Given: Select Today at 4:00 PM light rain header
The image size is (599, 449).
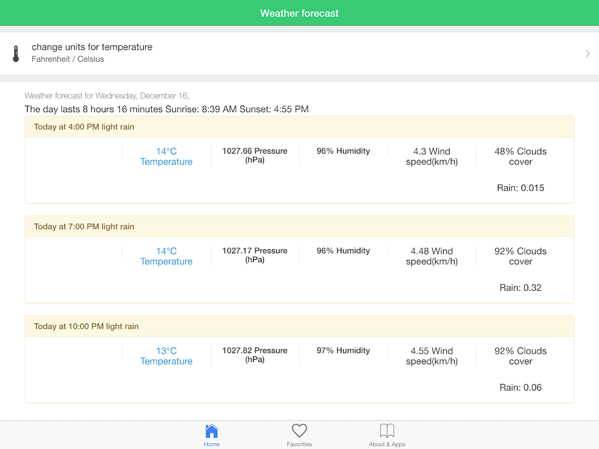Looking at the screenshot, I should 84,127.
